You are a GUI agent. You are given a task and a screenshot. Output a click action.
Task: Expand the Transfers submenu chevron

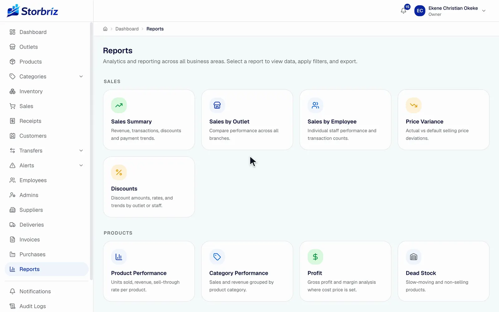[x=81, y=151]
